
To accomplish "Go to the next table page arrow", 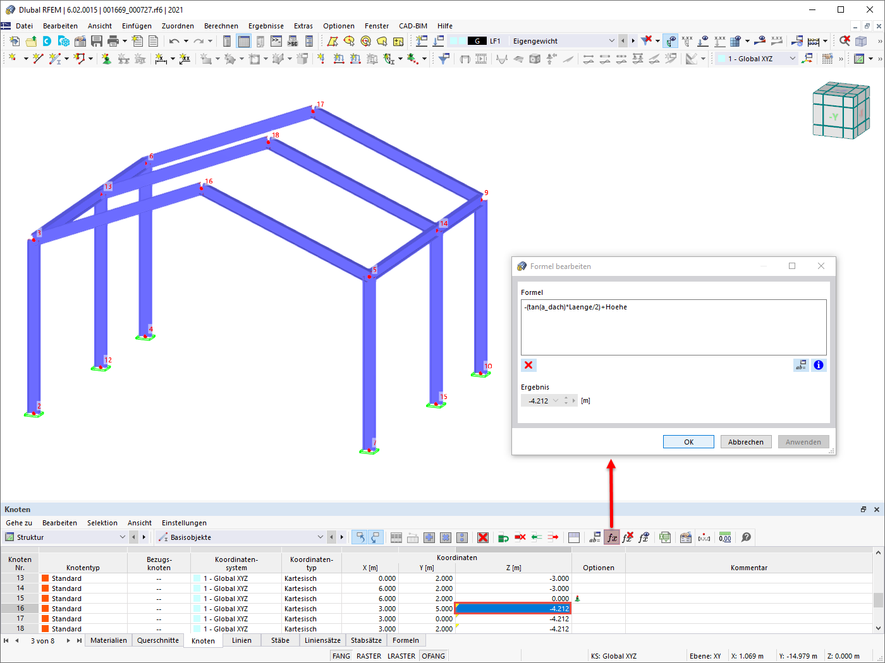I will (68, 640).
